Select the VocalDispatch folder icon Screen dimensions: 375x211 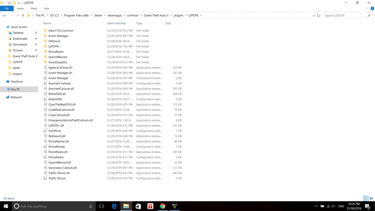click(45, 62)
